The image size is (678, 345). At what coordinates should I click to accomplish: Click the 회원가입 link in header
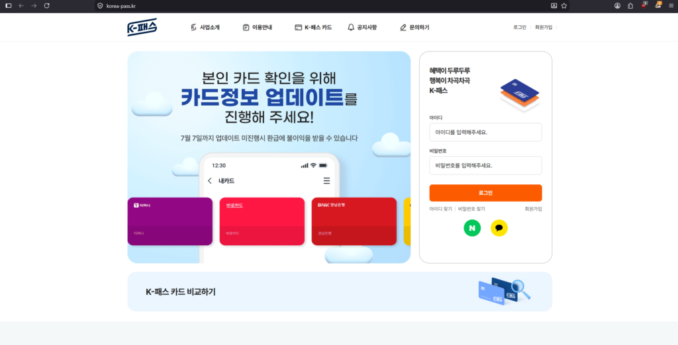(x=544, y=27)
